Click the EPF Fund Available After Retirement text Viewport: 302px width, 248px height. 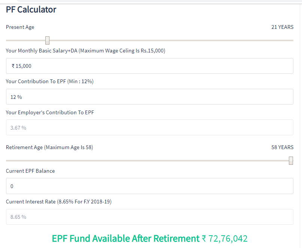126,239
